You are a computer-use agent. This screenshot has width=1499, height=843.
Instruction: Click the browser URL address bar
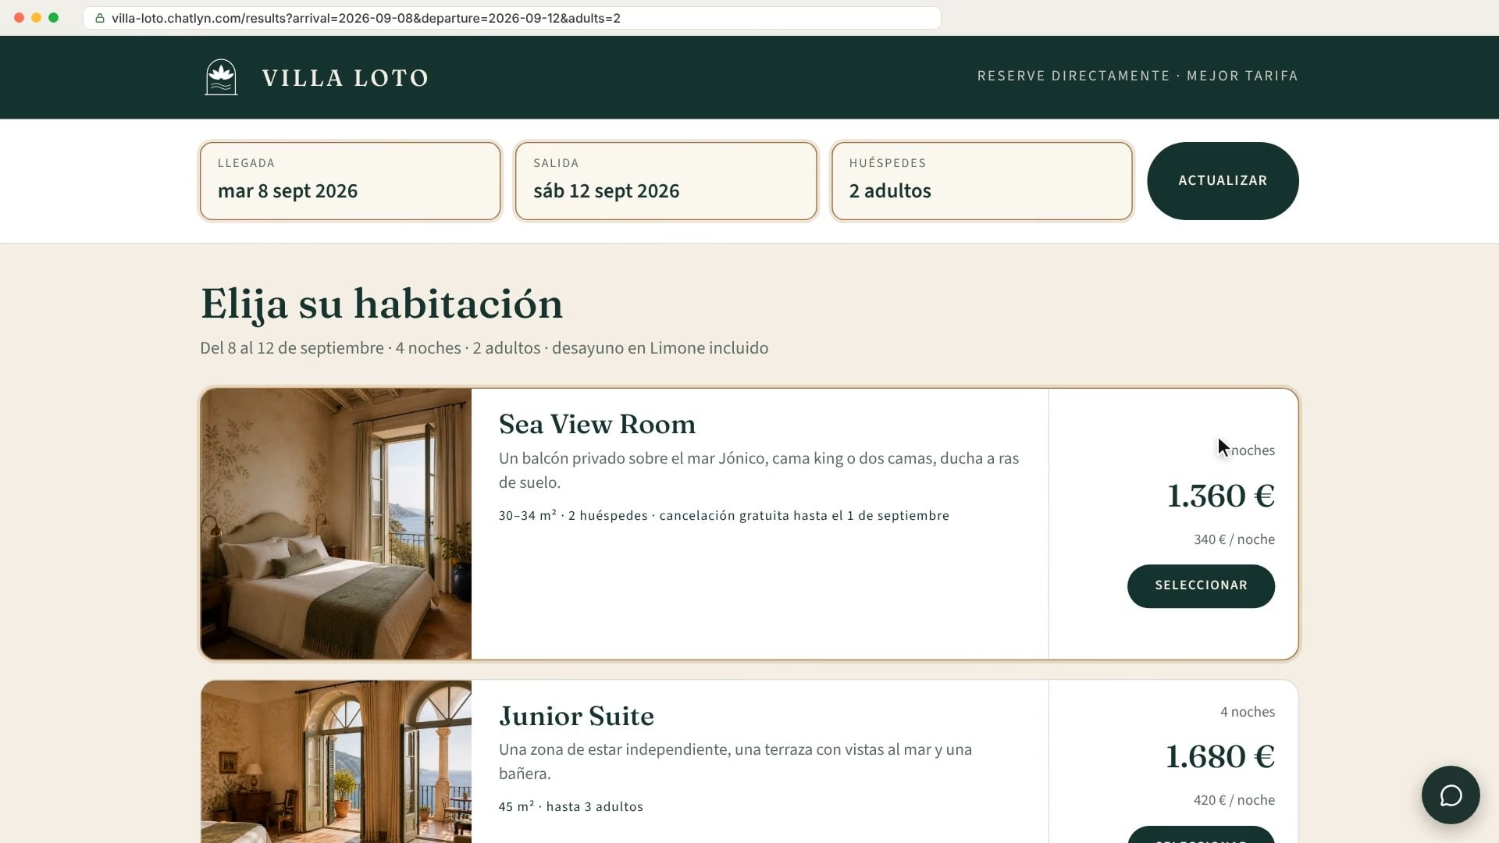pos(512,18)
